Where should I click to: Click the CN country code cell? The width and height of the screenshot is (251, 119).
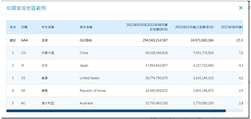(x=23, y=53)
